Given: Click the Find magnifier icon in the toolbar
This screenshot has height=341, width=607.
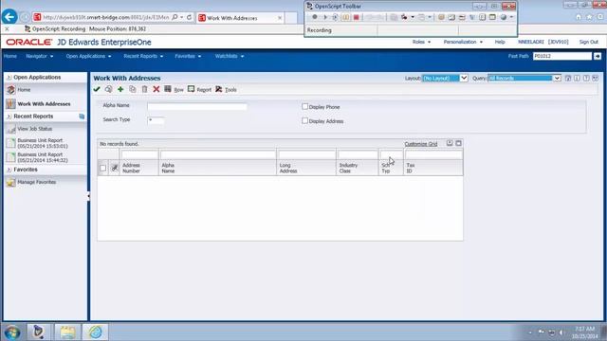Looking at the screenshot, I should click(109, 89).
